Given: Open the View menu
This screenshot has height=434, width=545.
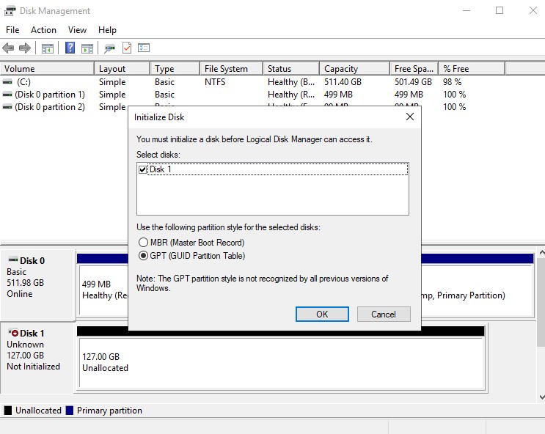Looking at the screenshot, I should [77, 30].
